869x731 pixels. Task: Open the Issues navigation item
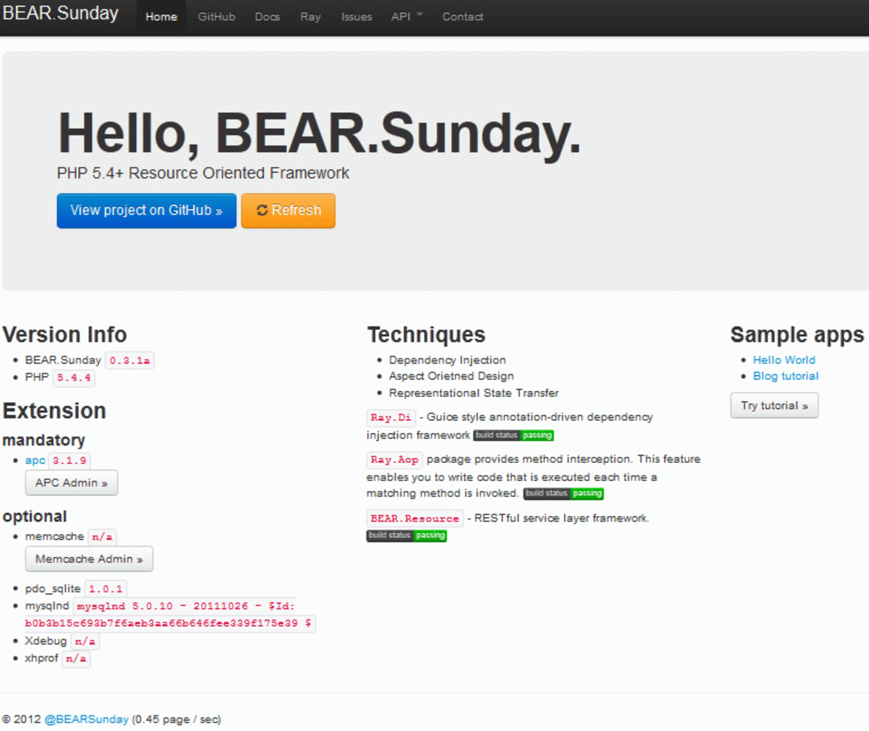point(356,17)
